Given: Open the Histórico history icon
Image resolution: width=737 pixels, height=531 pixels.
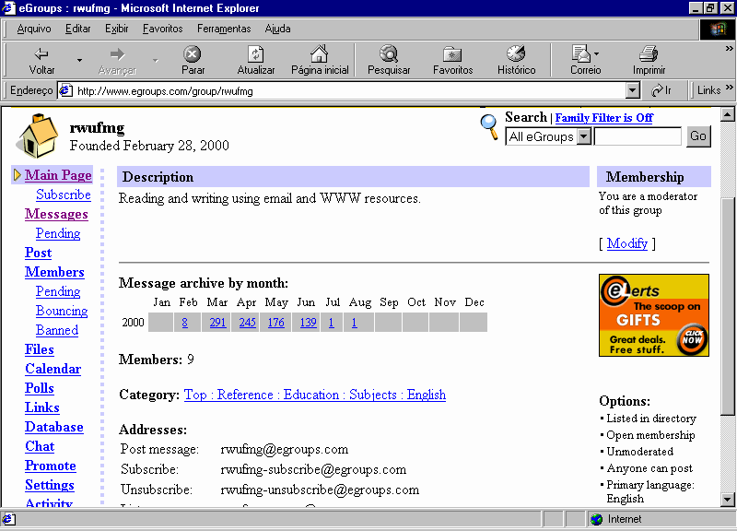Looking at the screenshot, I should pyautogui.click(x=516, y=53).
